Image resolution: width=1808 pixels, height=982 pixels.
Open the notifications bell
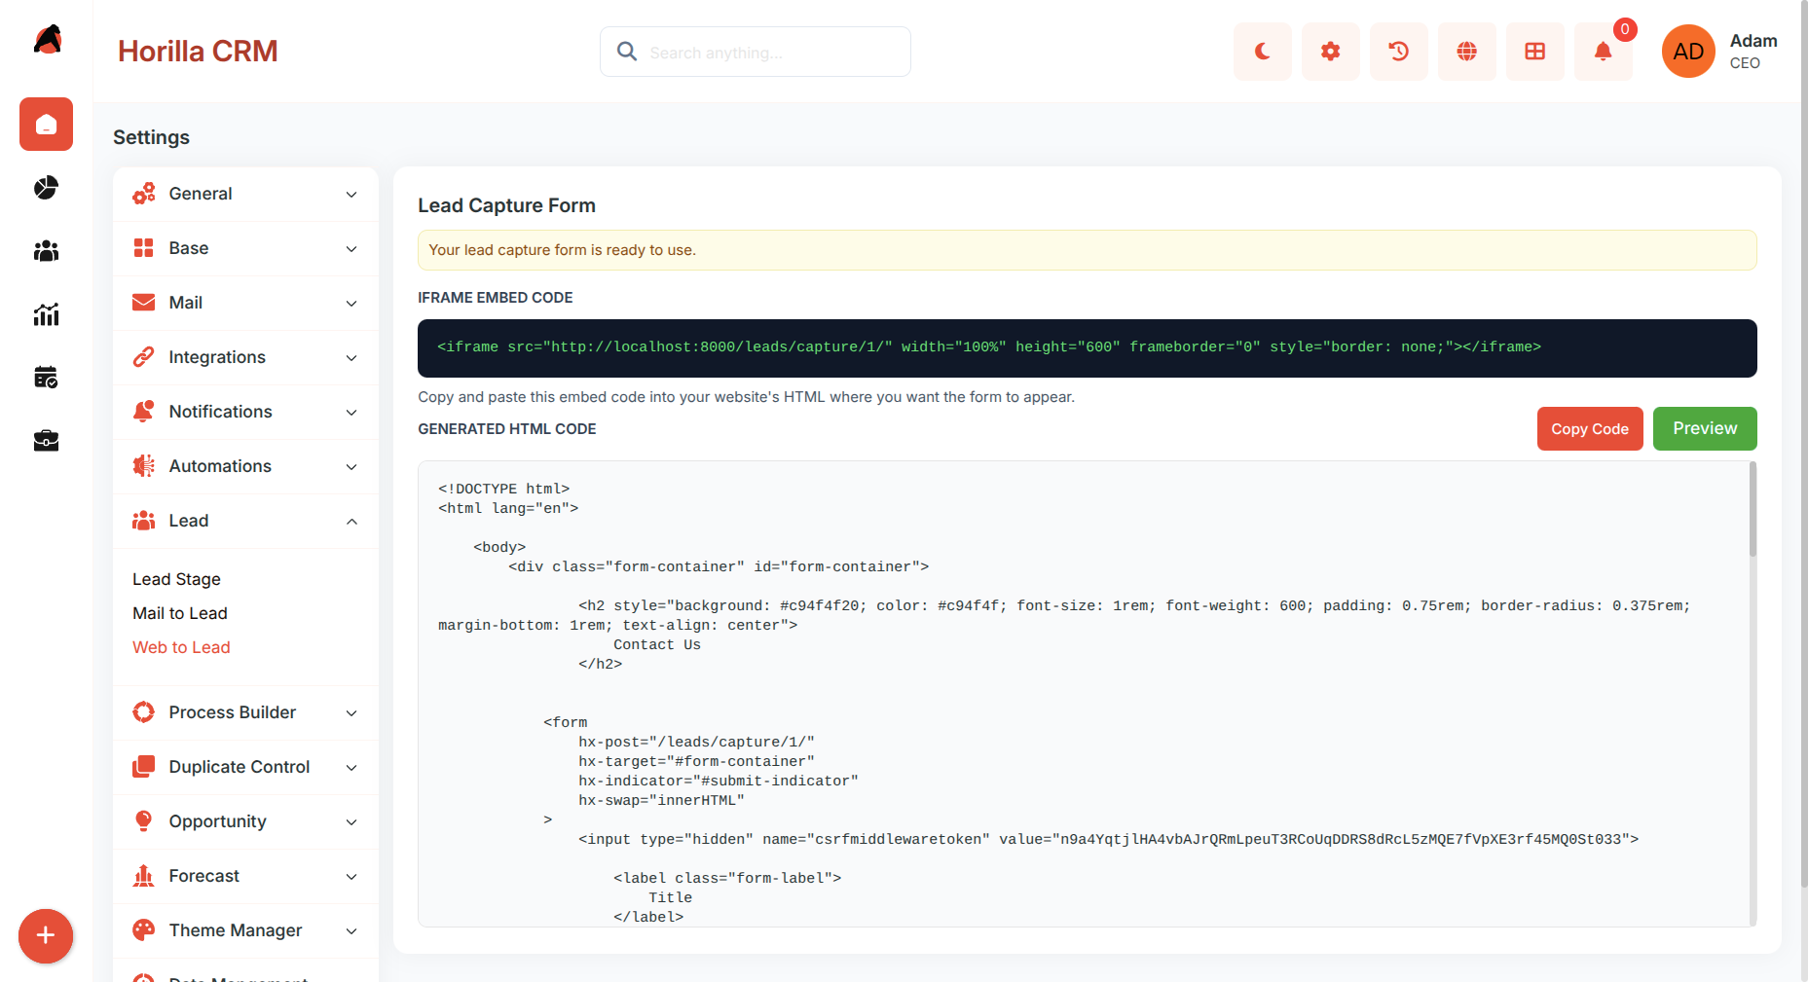(1604, 52)
